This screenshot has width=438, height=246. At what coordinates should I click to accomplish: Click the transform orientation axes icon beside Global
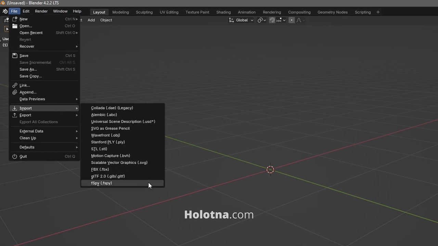232,20
